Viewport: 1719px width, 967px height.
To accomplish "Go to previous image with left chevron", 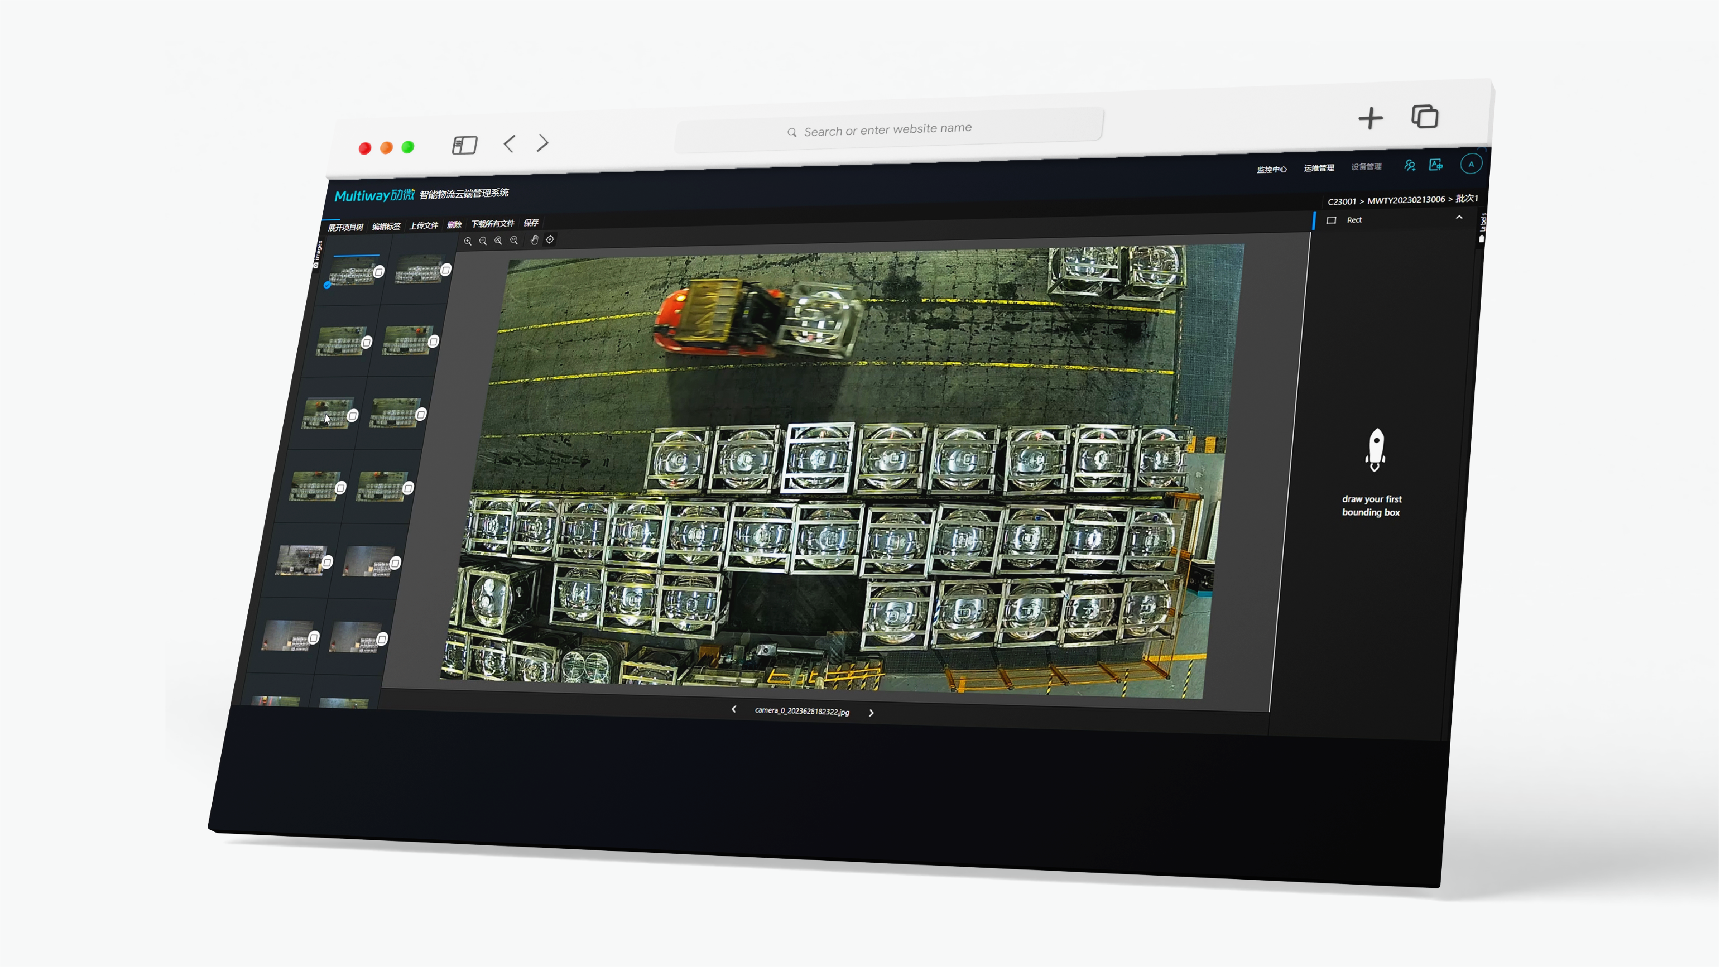I will (734, 709).
